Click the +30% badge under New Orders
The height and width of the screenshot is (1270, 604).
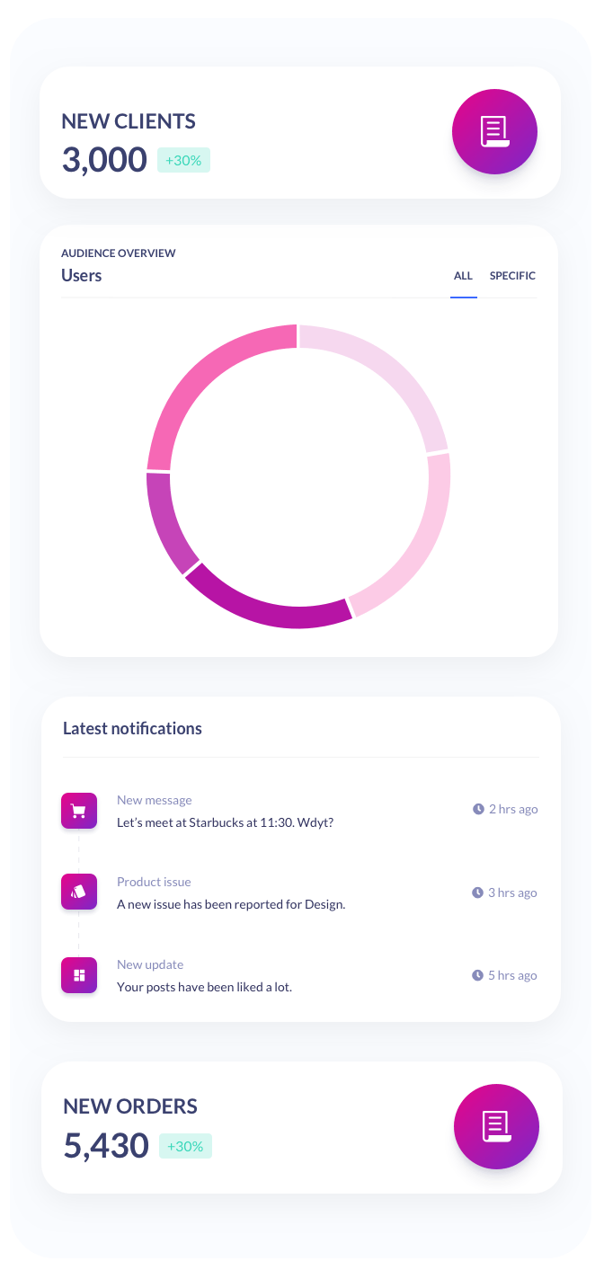(185, 1146)
